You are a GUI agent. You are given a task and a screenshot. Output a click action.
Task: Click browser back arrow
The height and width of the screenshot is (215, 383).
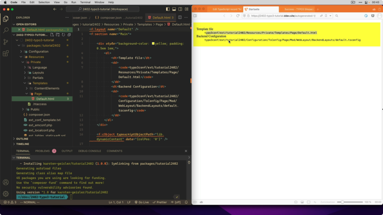click(x=224, y=16)
